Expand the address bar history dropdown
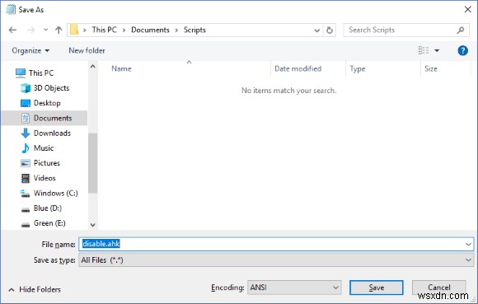 317,30
